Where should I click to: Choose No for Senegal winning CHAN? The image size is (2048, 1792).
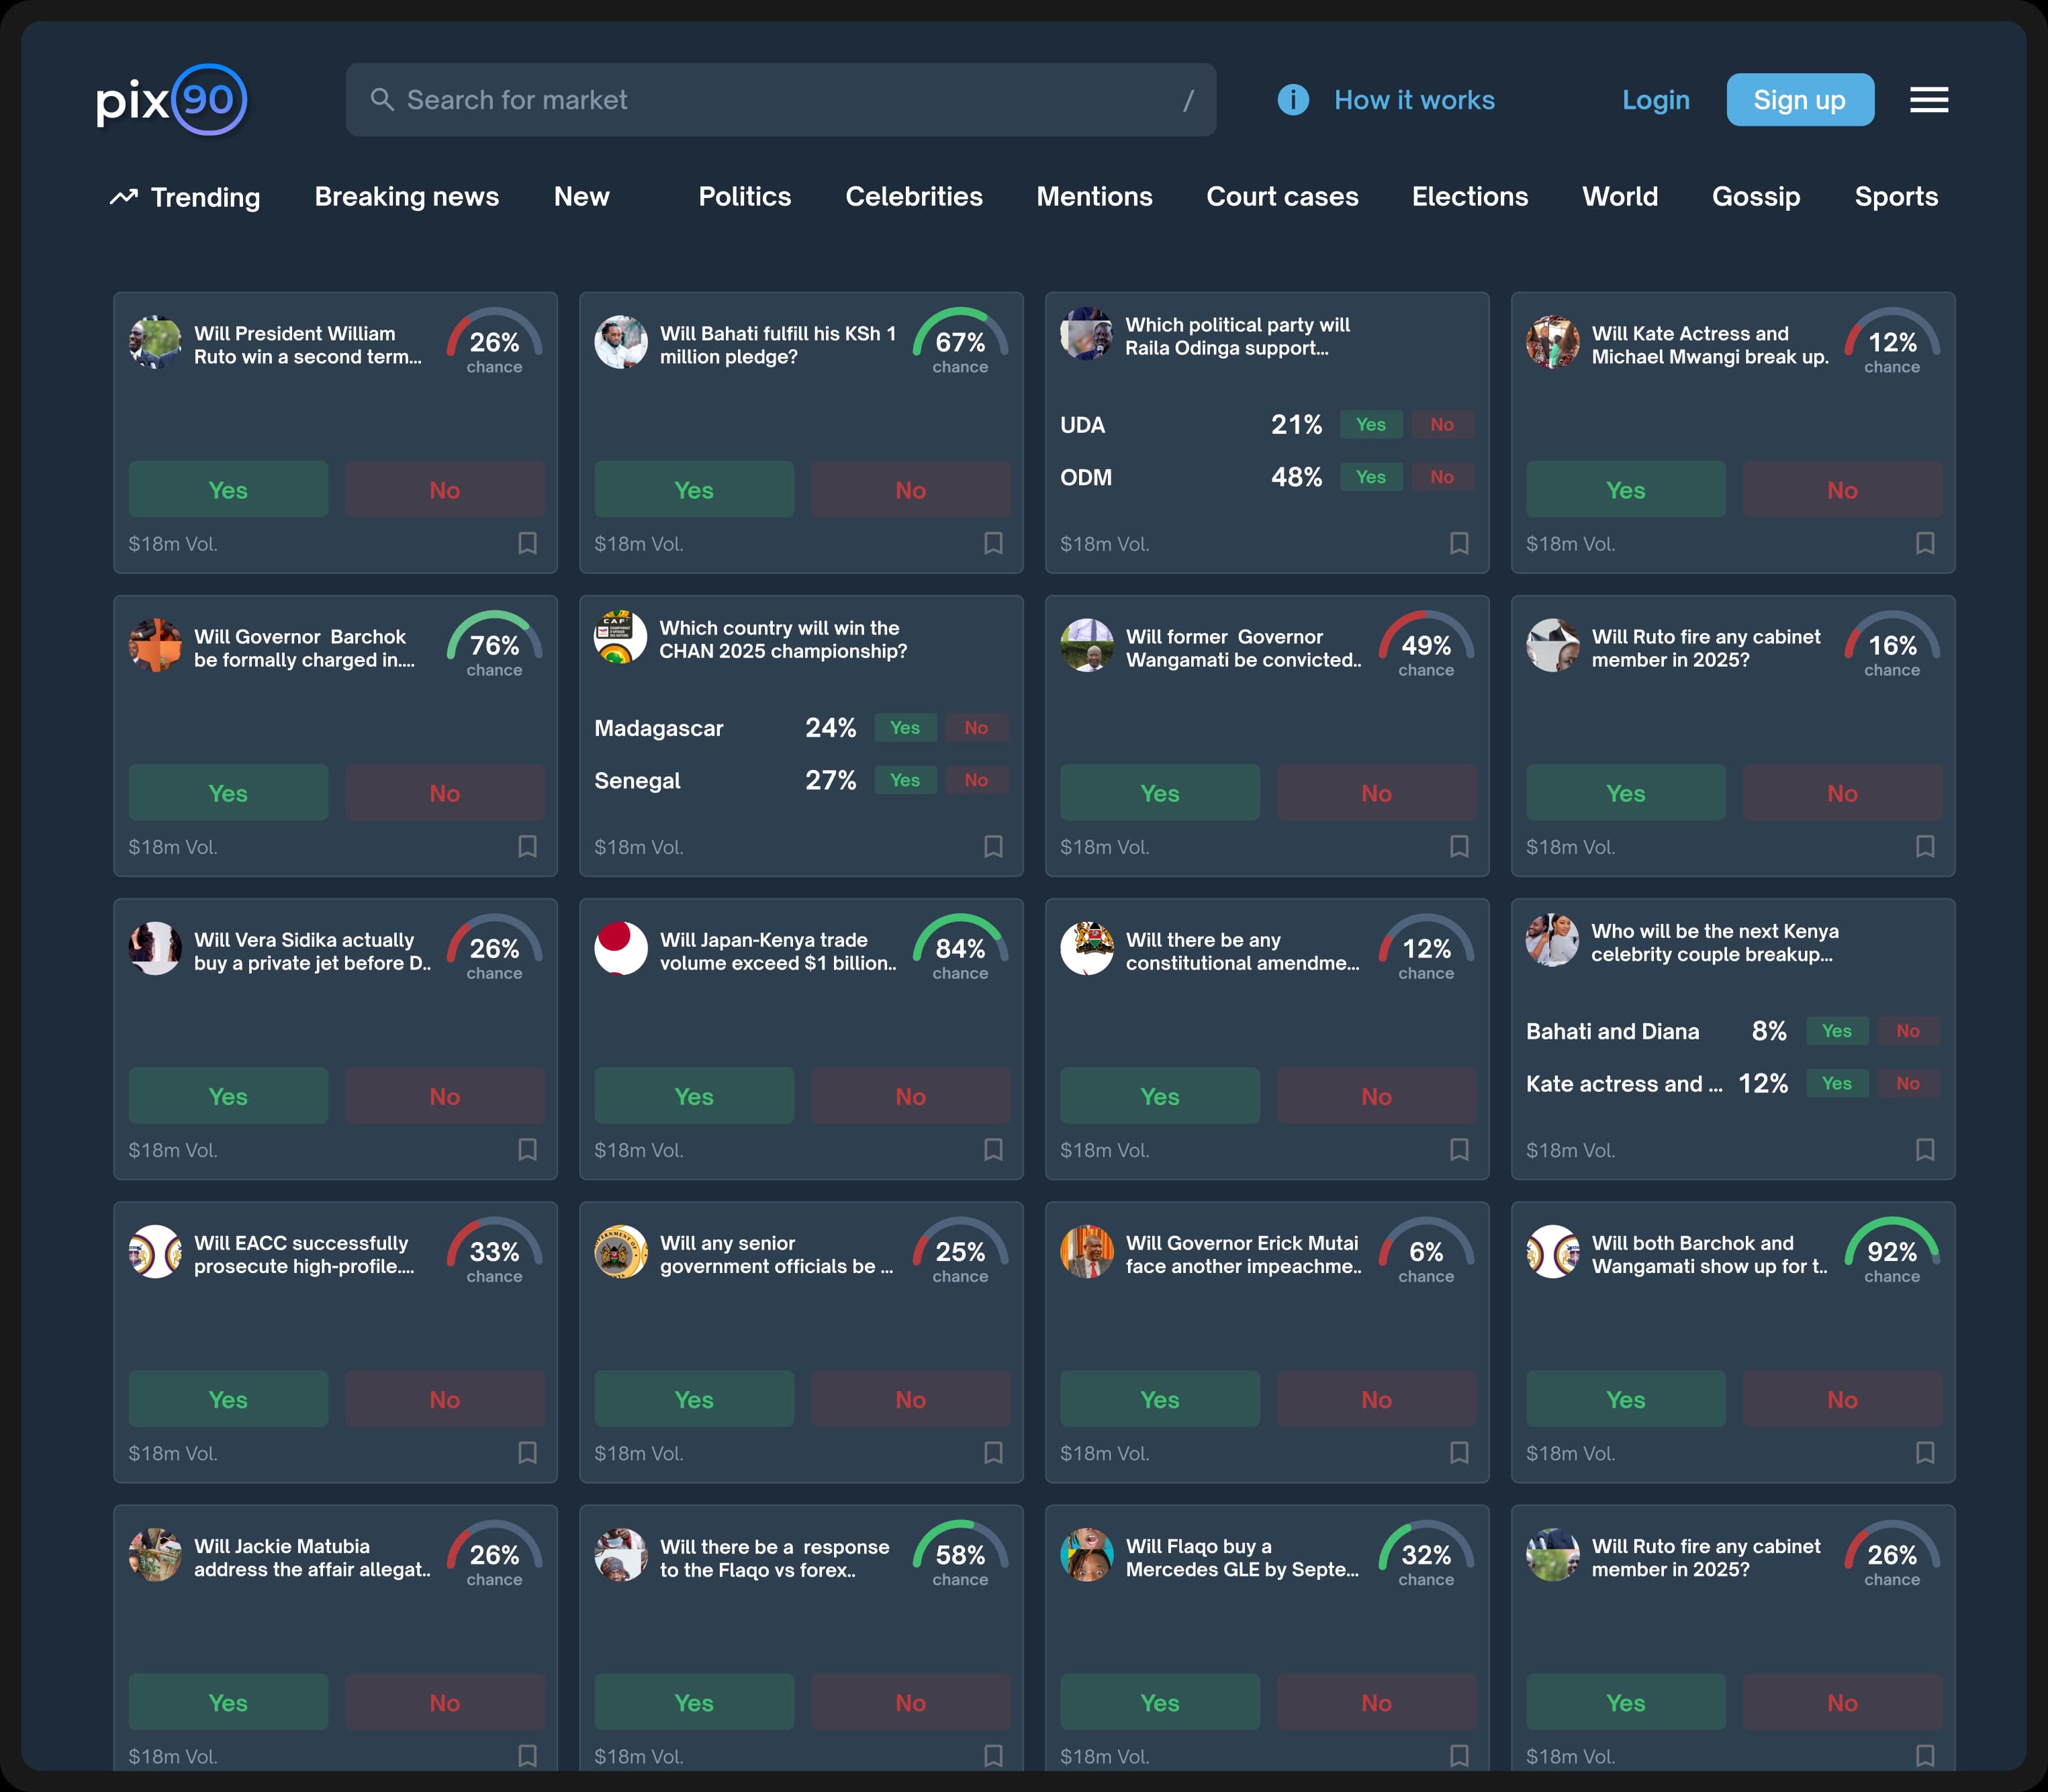click(x=976, y=780)
